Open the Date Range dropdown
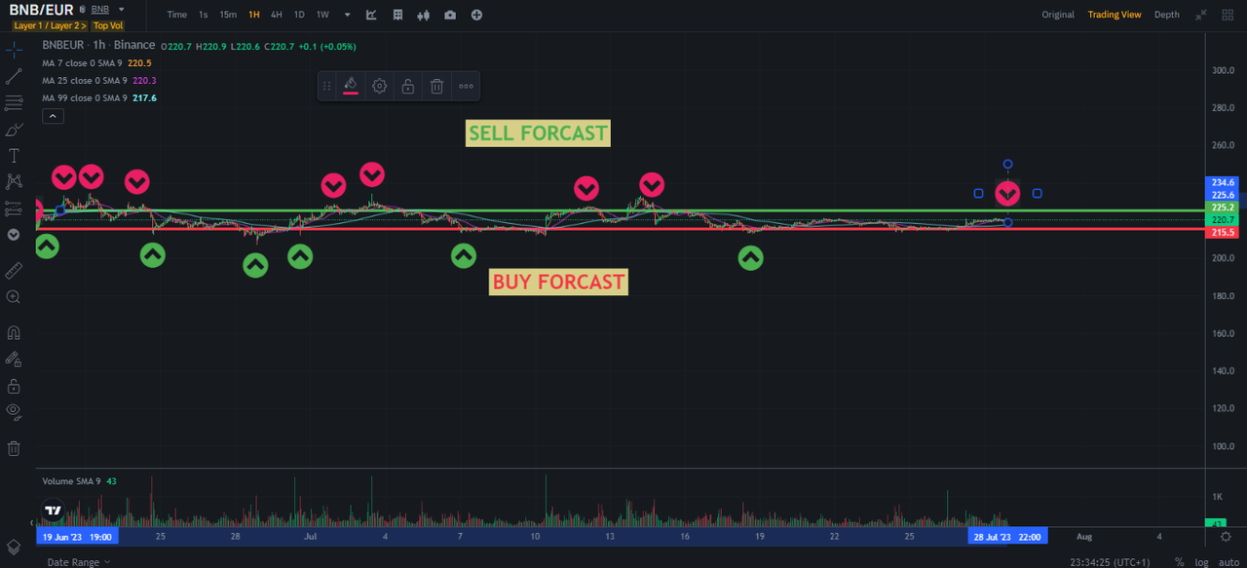Viewport: 1247px width, 568px height. (78, 562)
